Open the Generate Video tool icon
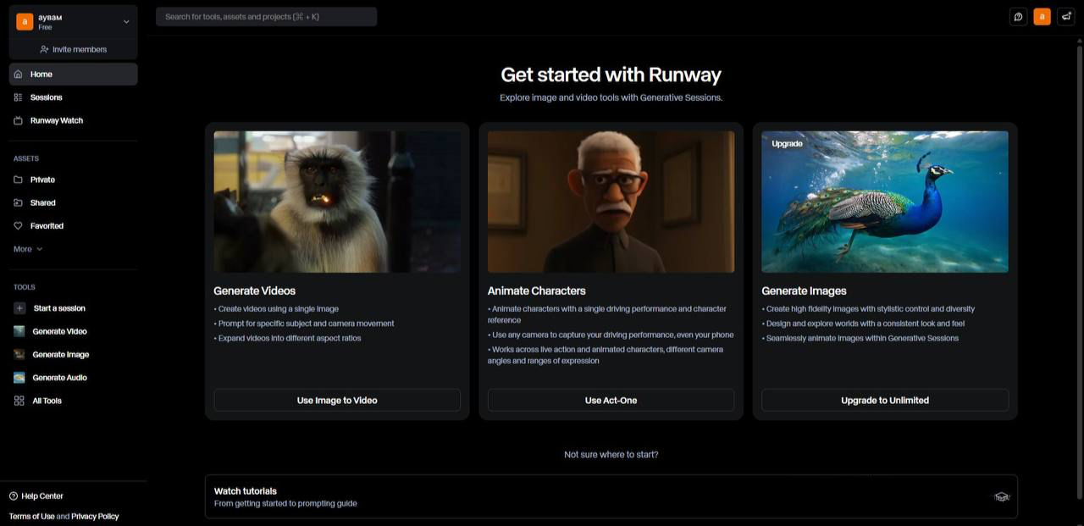 [x=19, y=331]
